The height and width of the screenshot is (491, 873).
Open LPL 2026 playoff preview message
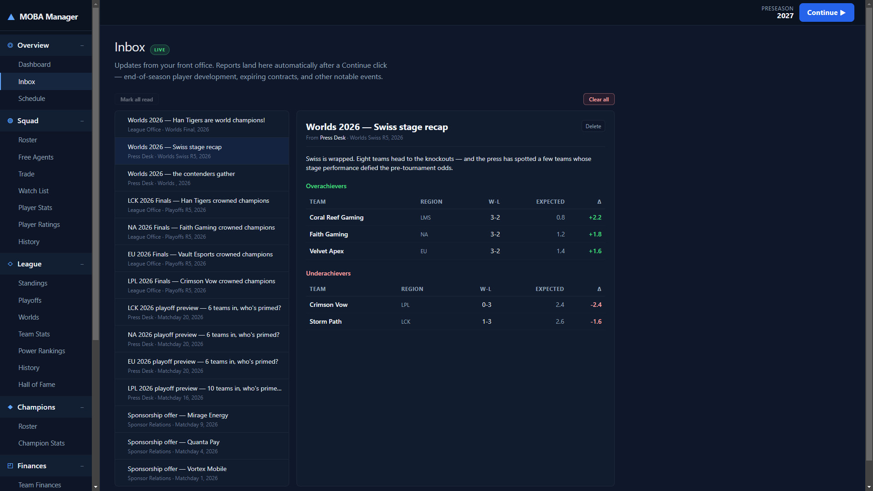tap(202, 393)
